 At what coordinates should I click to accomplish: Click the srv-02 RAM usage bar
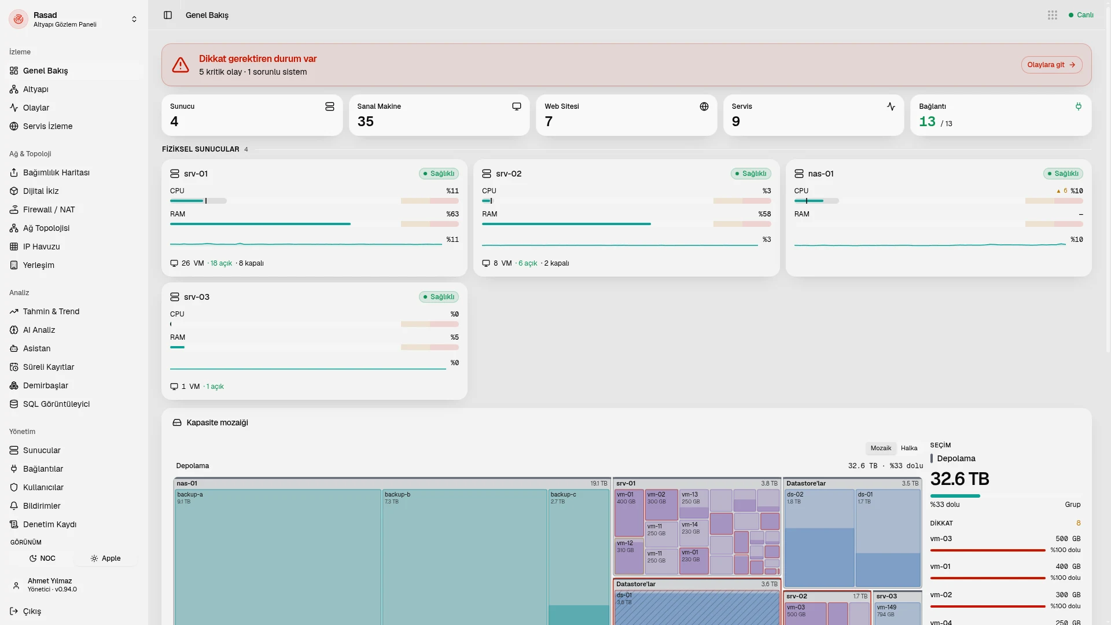[626, 224]
